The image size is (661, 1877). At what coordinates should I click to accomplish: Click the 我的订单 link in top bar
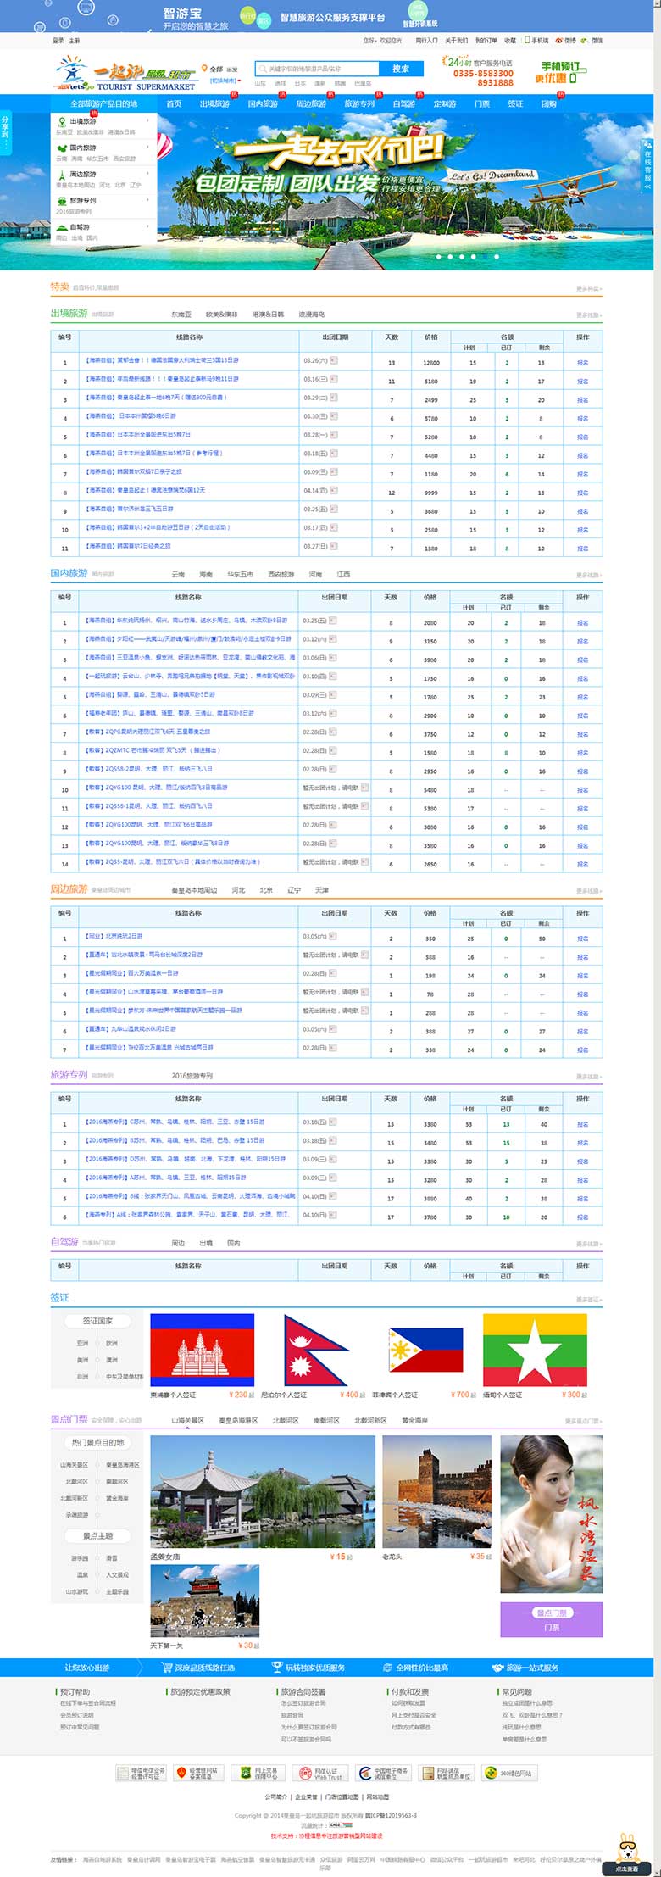click(x=486, y=40)
